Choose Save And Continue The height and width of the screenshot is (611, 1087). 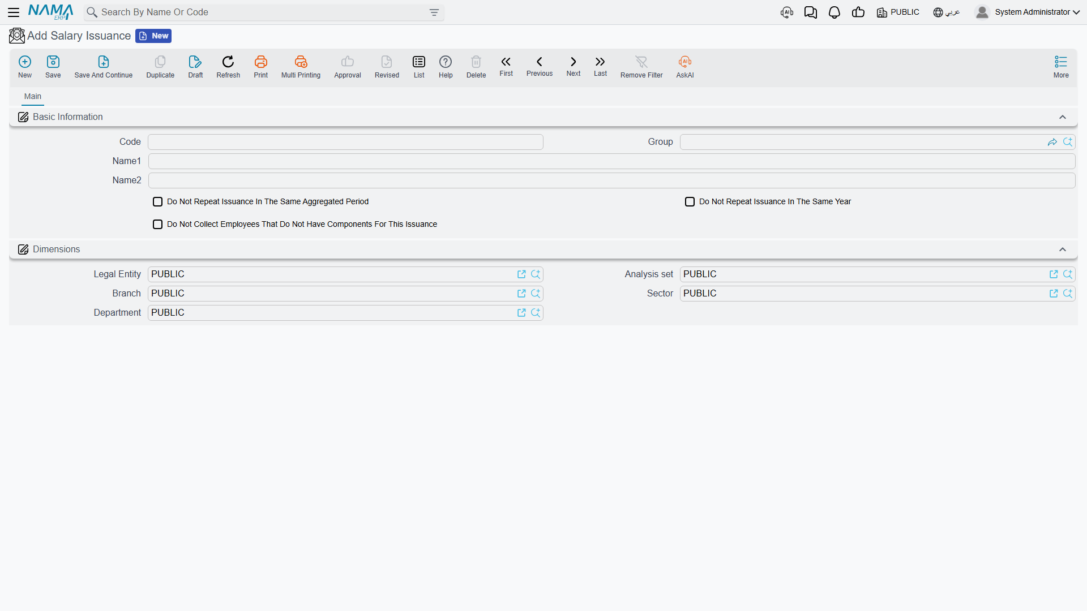coord(104,67)
